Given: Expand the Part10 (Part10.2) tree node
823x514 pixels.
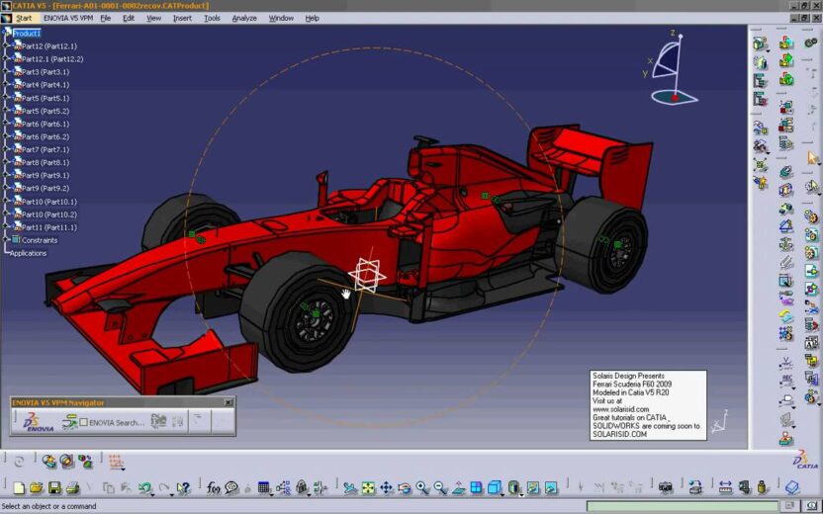Looking at the screenshot, I should (7, 214).
